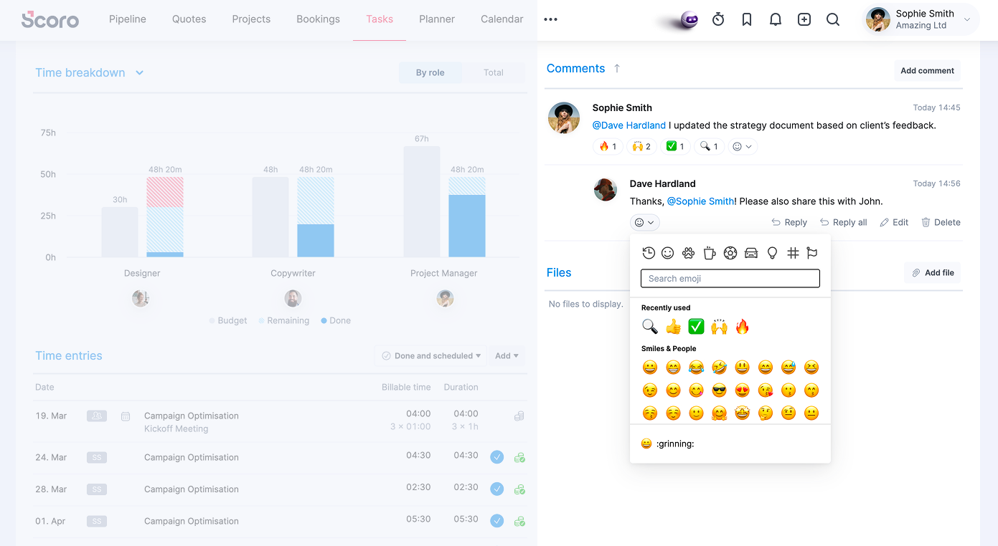Toggle done checkmark on 24. Mar entry

coord(496,457)
